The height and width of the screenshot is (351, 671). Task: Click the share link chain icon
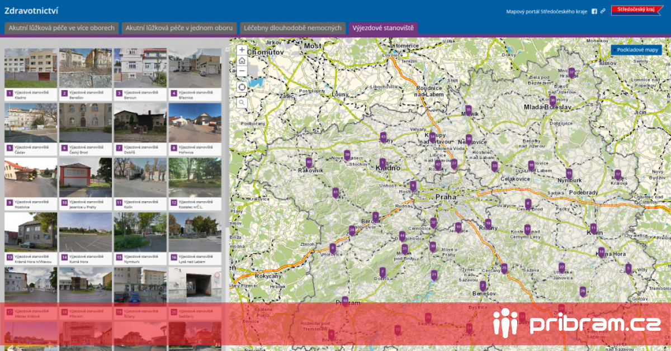(x=603, y=11)
